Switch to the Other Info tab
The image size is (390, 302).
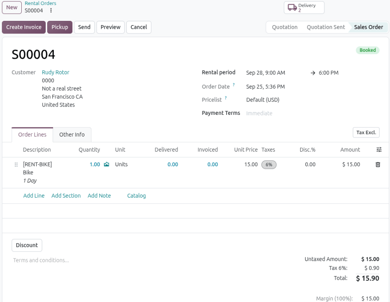pos(72,135)
